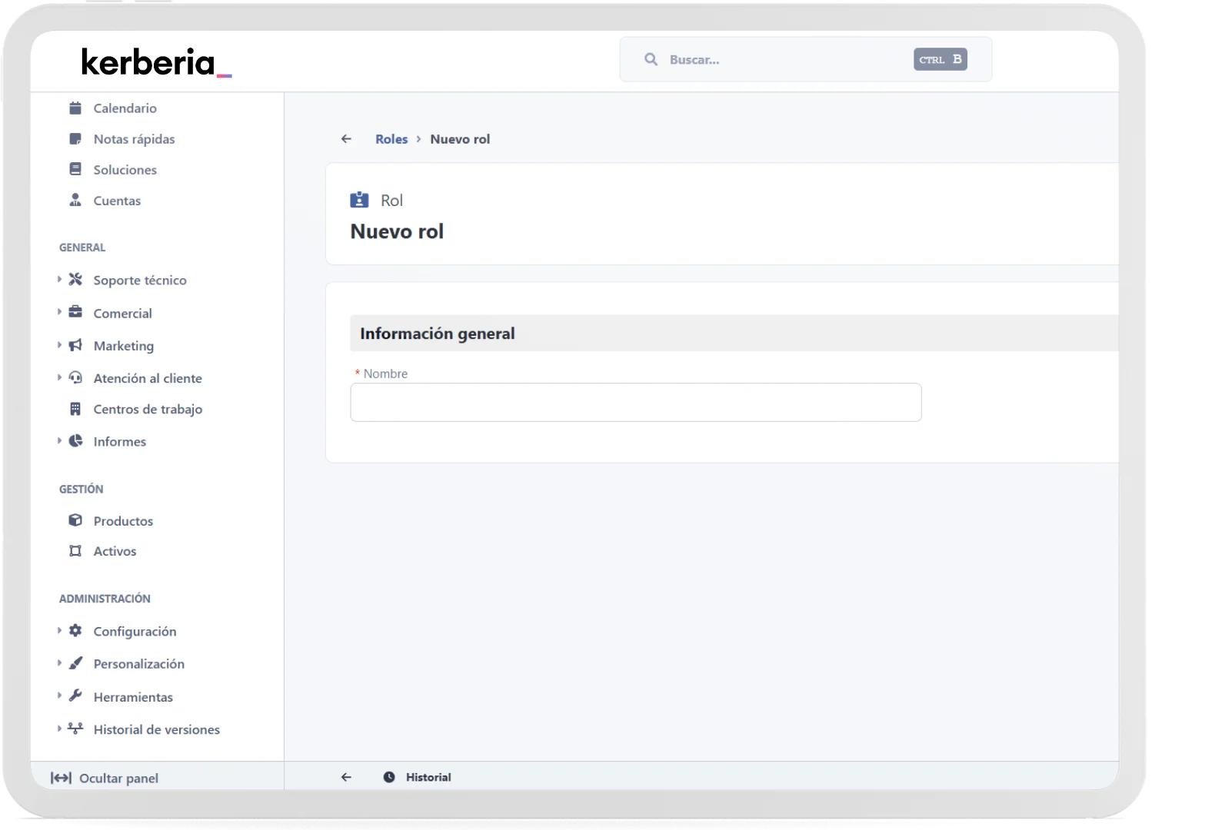Click the Nuevo rol page title
This screenshot has width=1225, height=830.
[x=397, y=231]
